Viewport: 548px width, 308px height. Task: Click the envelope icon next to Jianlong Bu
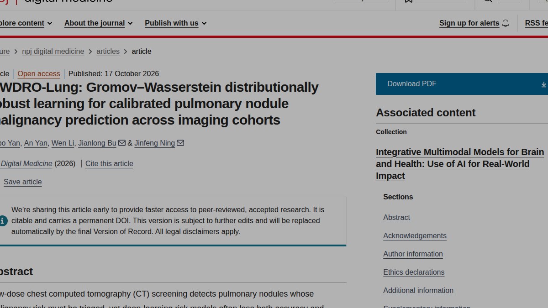tap(122, 143)
